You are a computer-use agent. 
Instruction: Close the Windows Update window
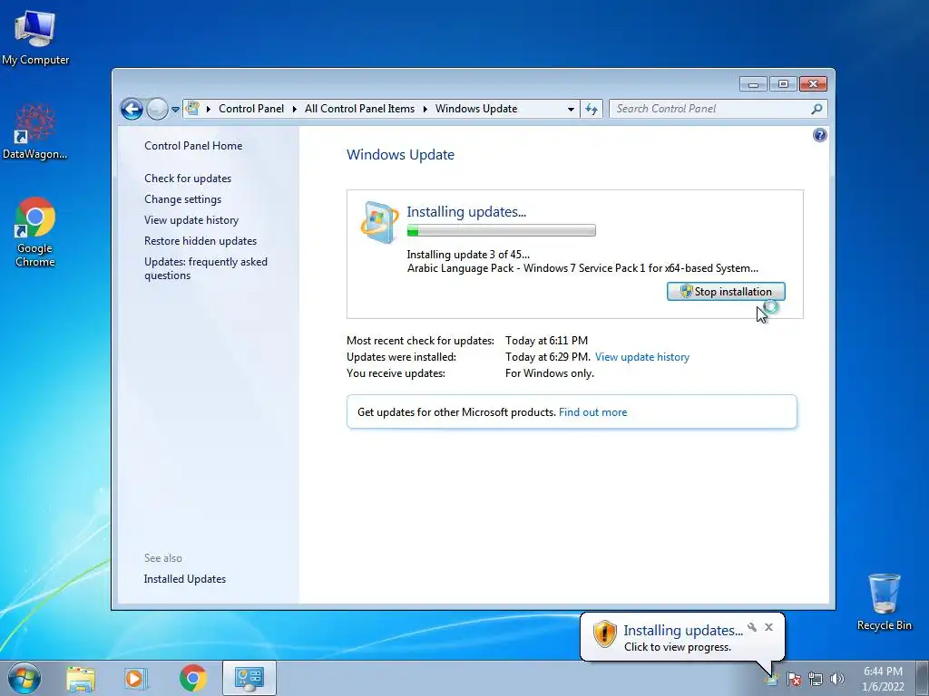tap(813, 84)
